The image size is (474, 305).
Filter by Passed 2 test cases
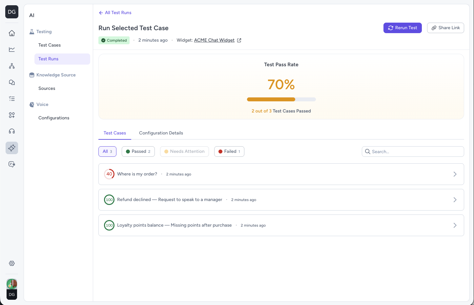pyautogui.click(x=138, y=152)
